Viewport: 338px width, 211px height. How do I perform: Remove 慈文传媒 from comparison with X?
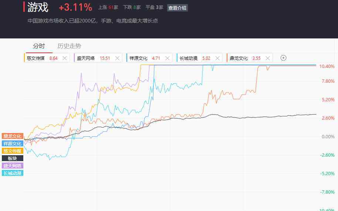pyautogui.click(x=65, y=58)
